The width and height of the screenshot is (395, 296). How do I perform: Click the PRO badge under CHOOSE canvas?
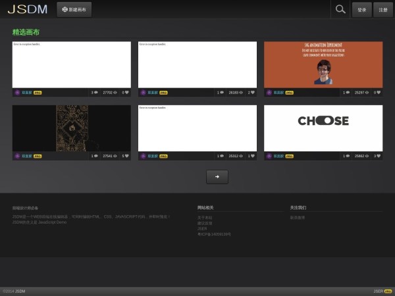click(x=290, y=156)
